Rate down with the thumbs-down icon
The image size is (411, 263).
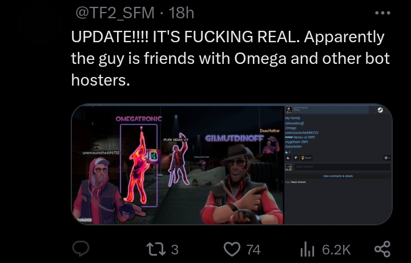[x=296, y=157]
